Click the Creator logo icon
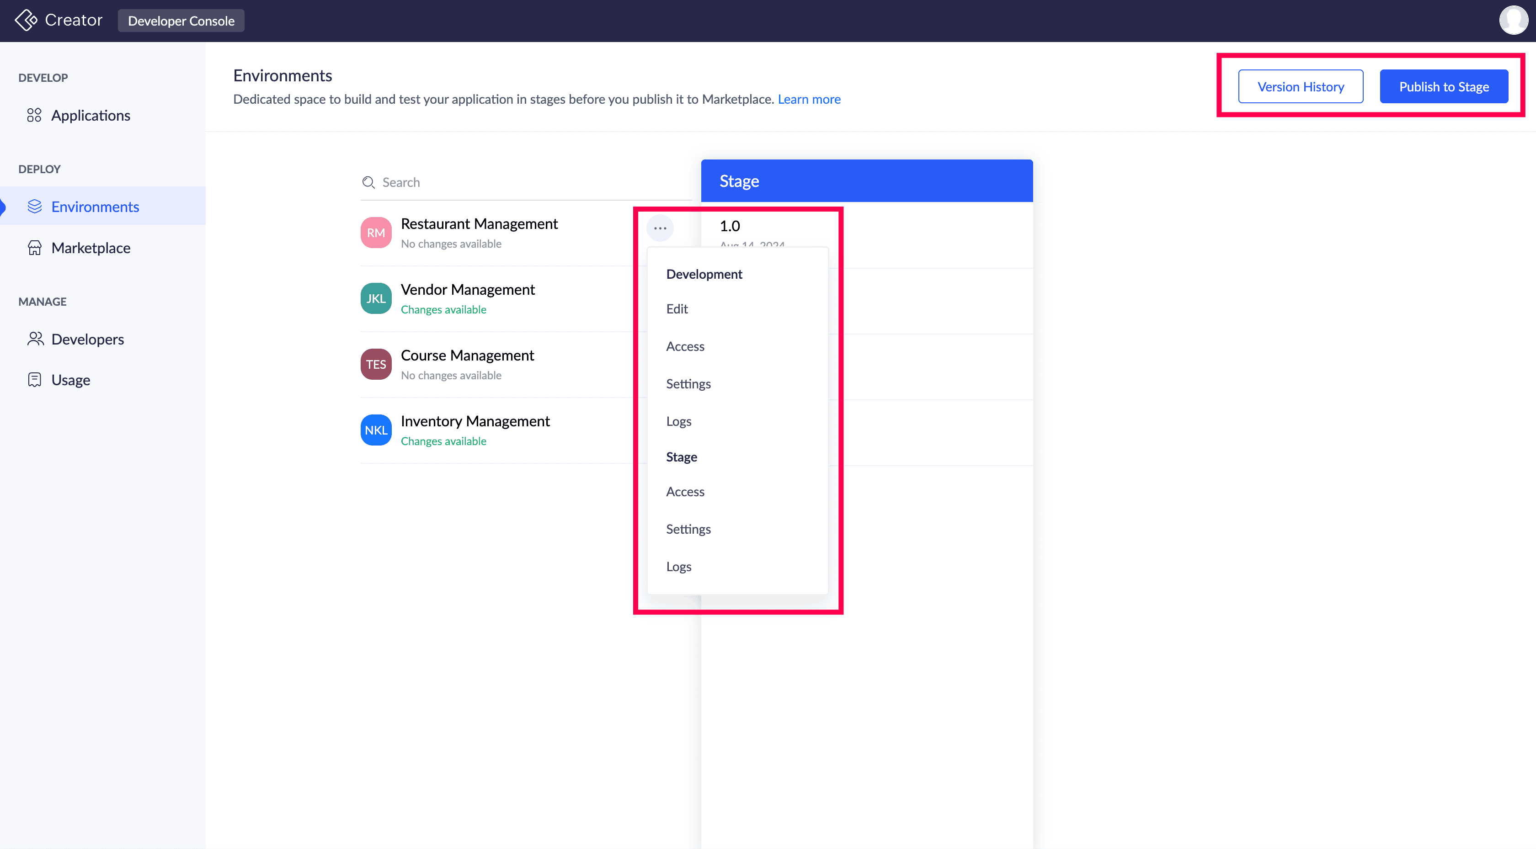1536x849 pixels. coord(26,20)
